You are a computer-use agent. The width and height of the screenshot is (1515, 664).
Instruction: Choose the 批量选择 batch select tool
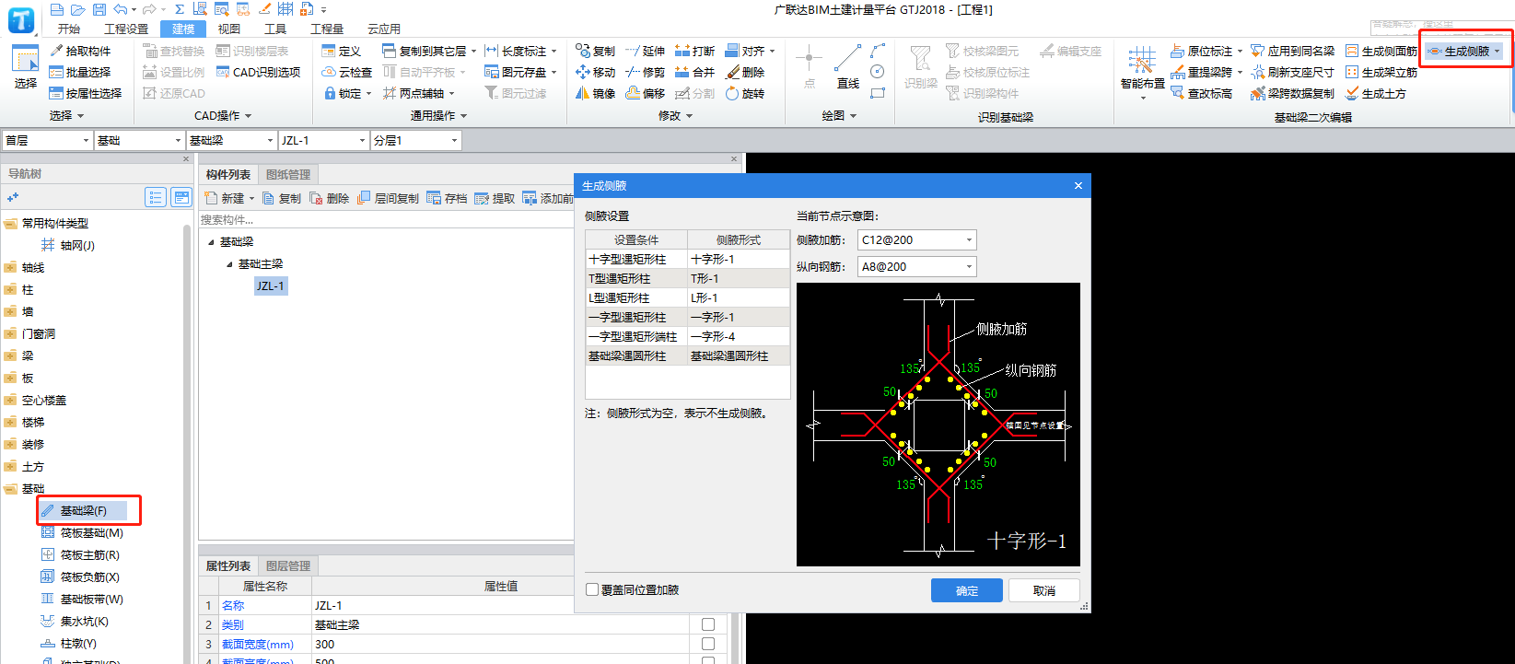[81, 72]
